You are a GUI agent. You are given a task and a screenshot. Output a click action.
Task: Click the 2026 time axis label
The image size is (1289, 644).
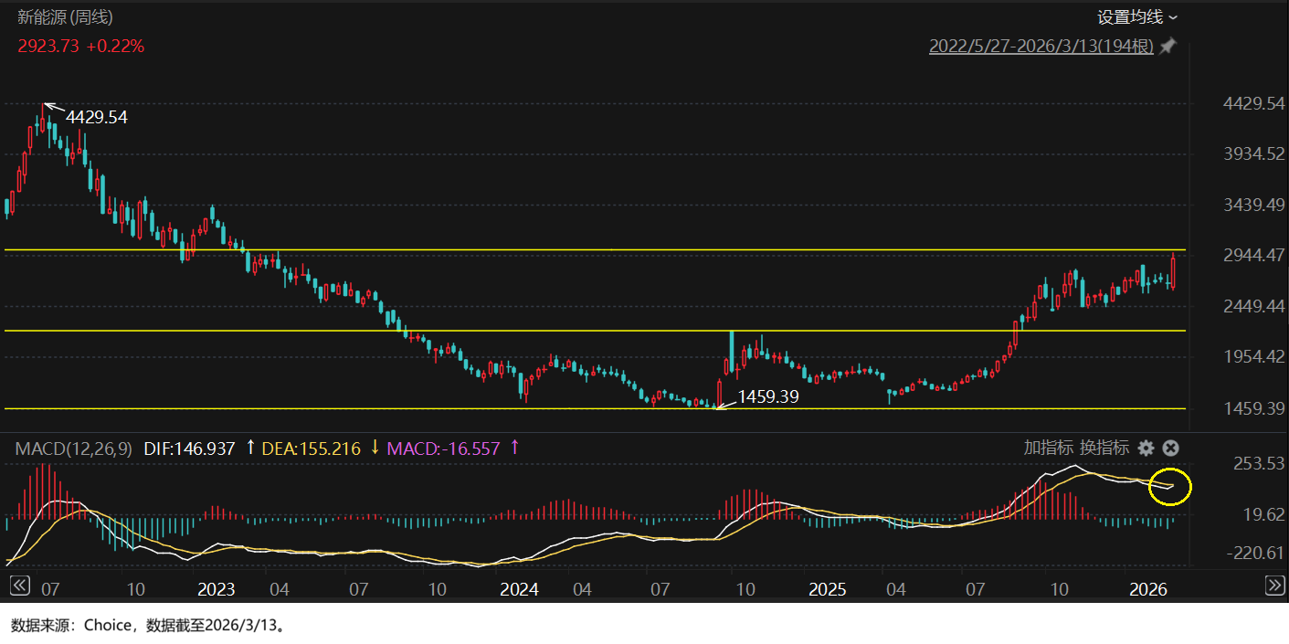pyautogui.click(x=1148, y=589)
